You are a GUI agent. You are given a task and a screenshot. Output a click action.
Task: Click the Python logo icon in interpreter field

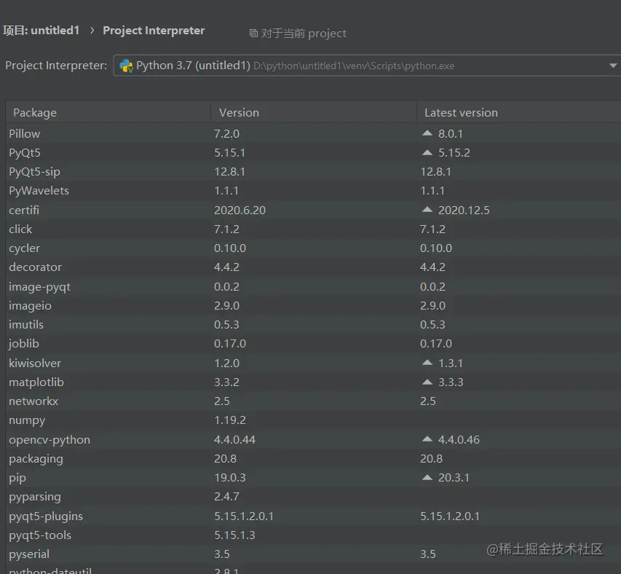(126, 66)
